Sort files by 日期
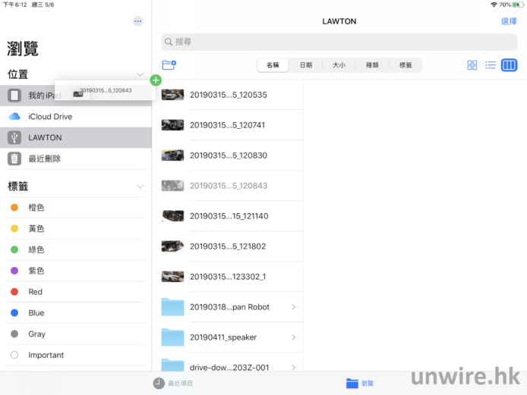Screen dimensions: 527x395 (305, 65)
